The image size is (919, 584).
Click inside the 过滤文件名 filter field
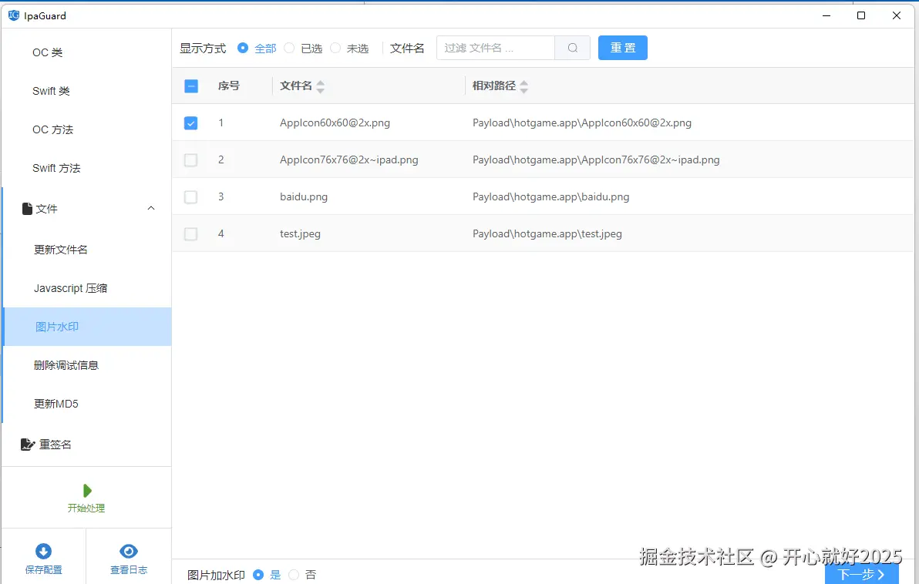tap(493, 47)
